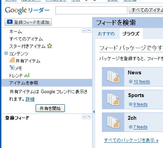The height and width of the screenshot is (148, 163).
Task: Open the 9 feeds link under Sports
Action: [140, 104]
